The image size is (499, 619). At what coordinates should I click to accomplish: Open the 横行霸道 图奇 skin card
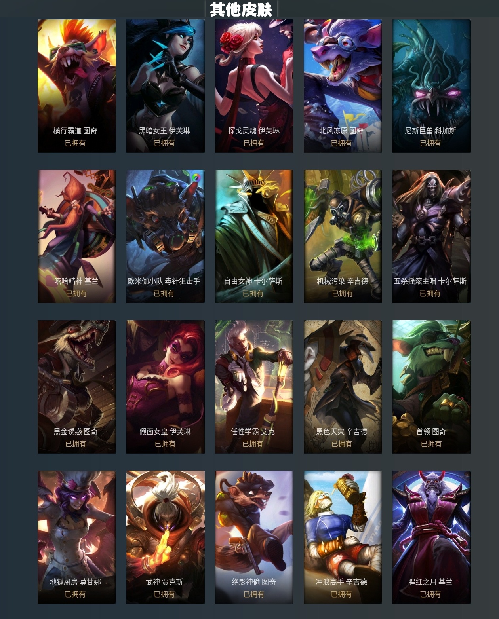click(77, 86)
